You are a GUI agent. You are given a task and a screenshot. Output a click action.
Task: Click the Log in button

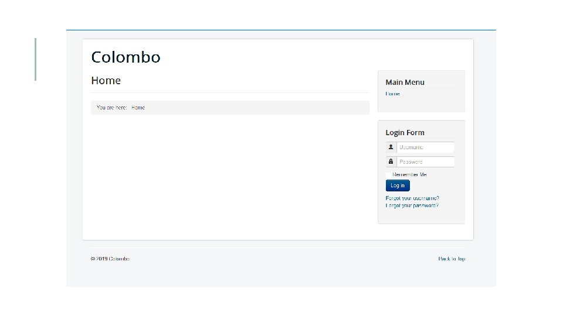(x=398, y=186)
